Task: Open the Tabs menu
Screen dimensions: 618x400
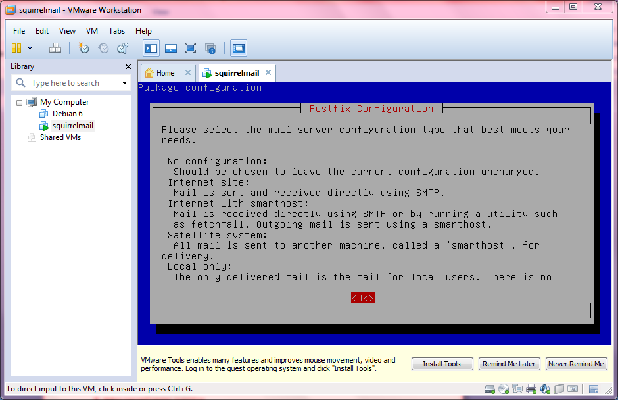Action: (x=116, y=31)
